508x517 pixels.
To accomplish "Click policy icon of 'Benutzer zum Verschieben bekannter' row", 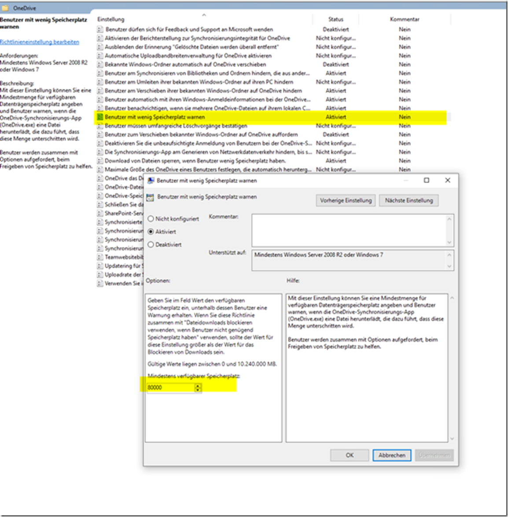I will [100, 134].
